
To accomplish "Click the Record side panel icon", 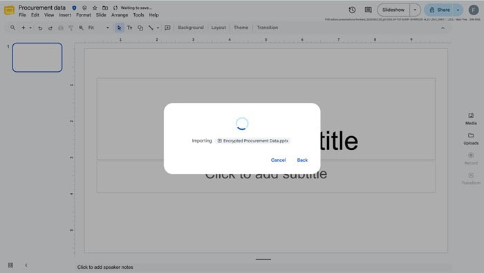I will coord(471,158).
